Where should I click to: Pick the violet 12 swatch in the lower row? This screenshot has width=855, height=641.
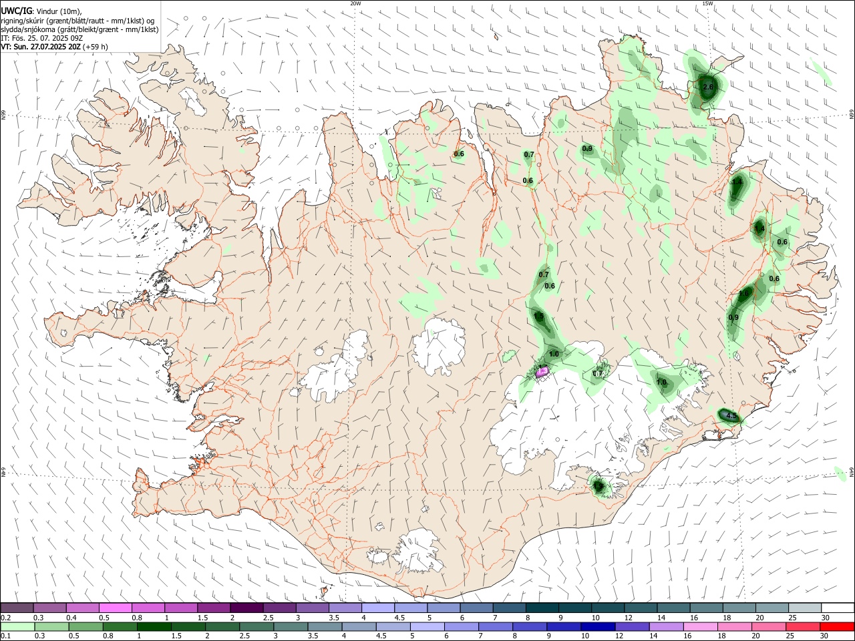(x=632, y=626)
